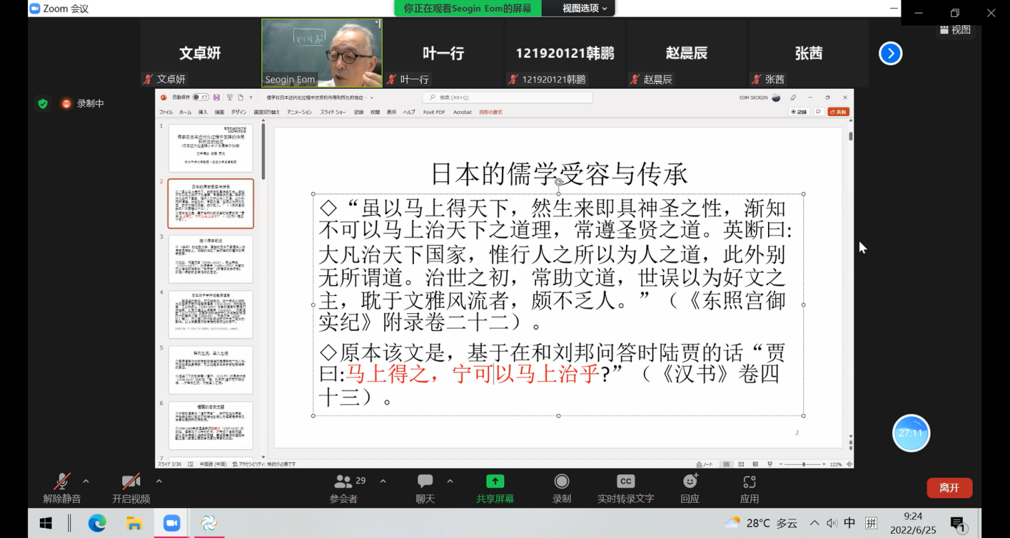Select Seogin Eom's video thumbnail
The image size is (1010, 538).
click(321, 53)
